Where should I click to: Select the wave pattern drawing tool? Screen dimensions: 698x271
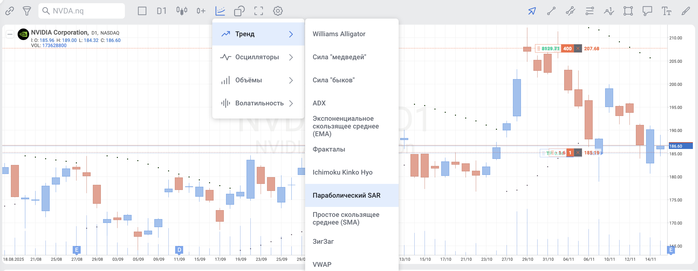tap(609, 11)
